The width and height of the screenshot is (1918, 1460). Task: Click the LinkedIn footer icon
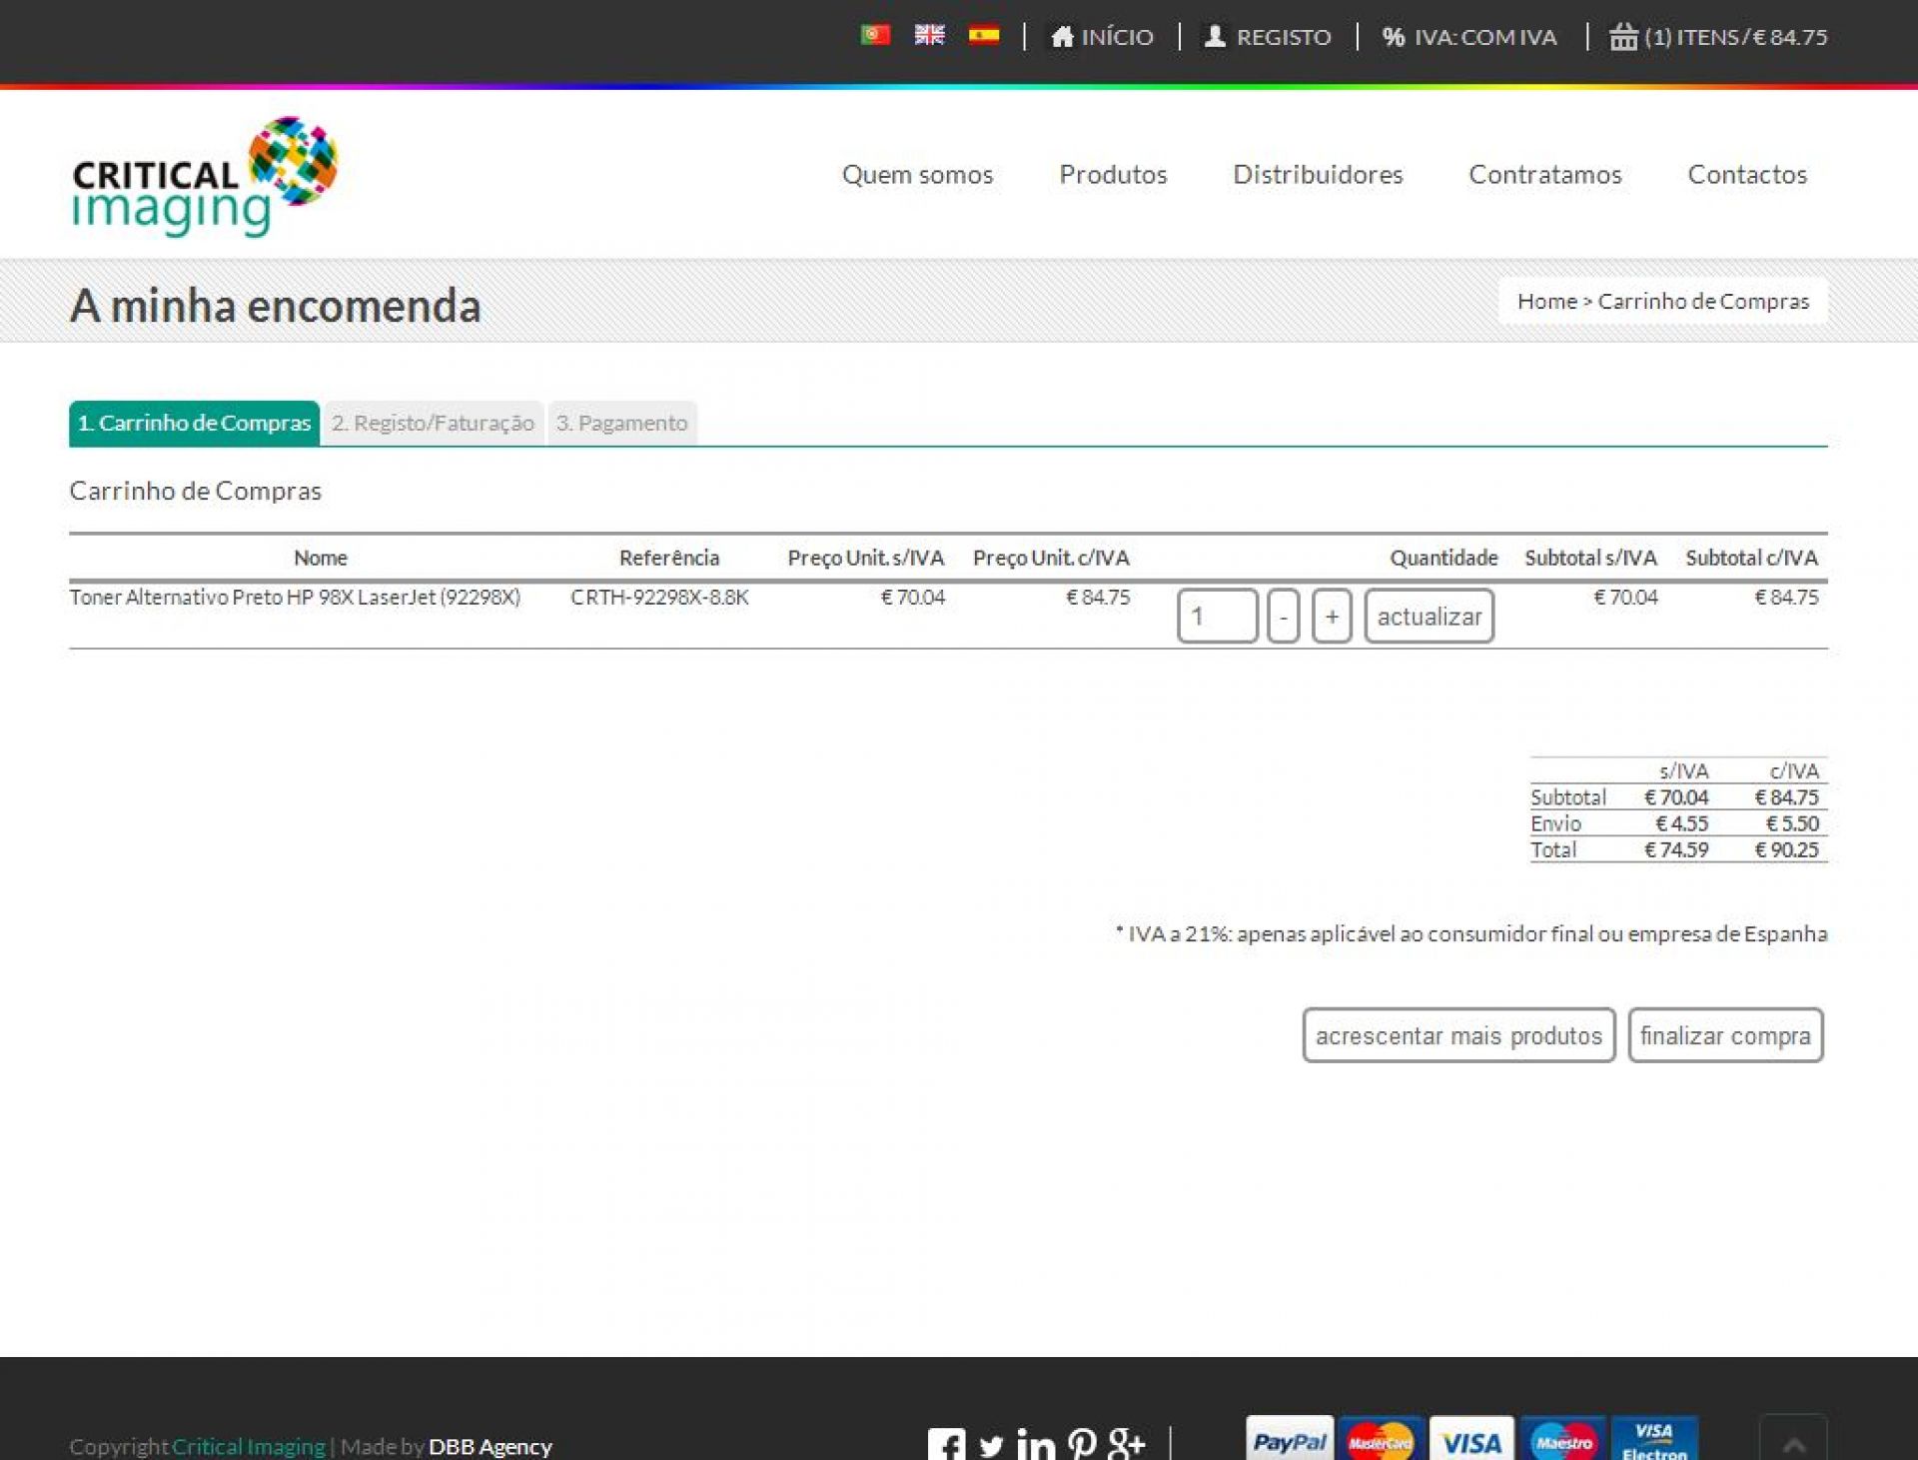(1036, 1444)
